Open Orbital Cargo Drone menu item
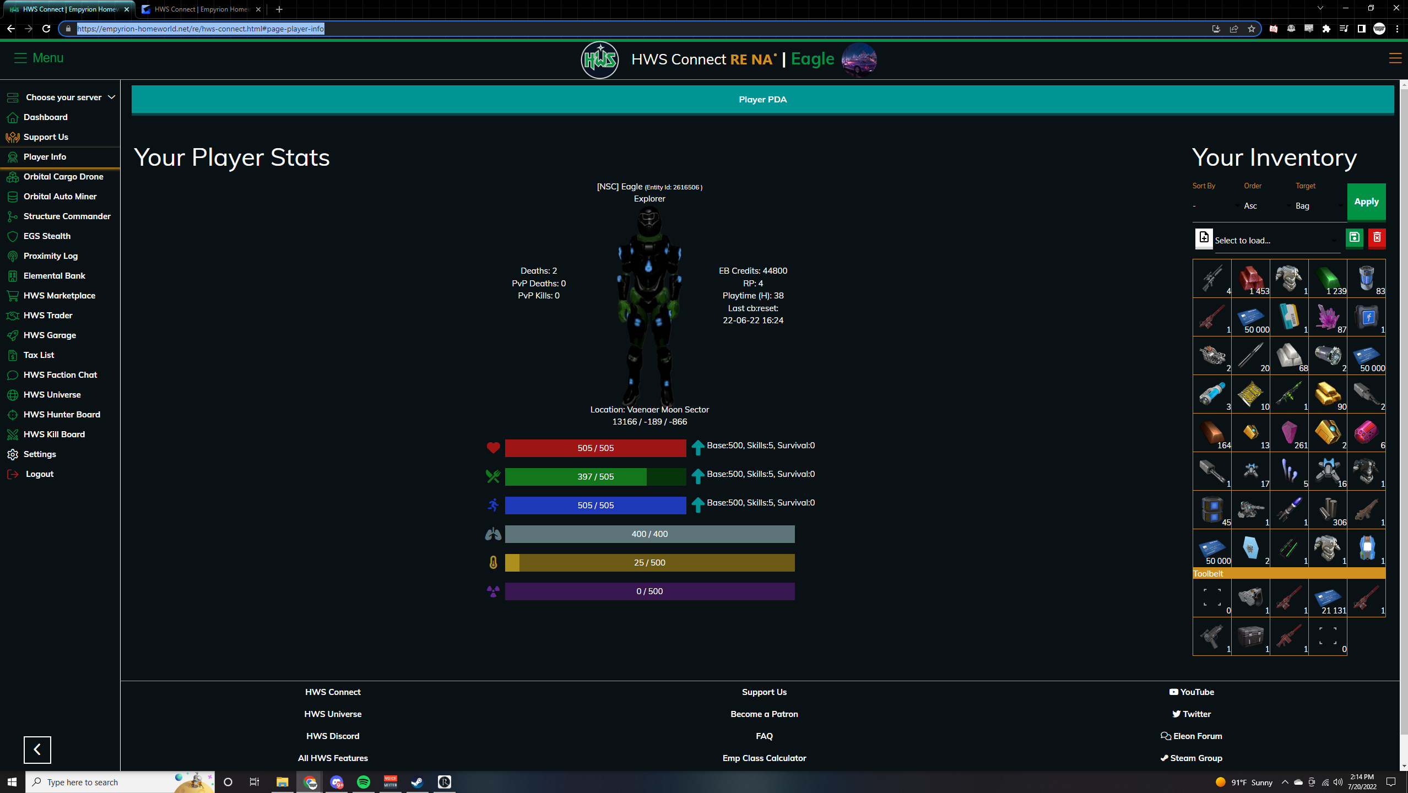Viewport: 1408px width, 793px height. coord(63,177)
